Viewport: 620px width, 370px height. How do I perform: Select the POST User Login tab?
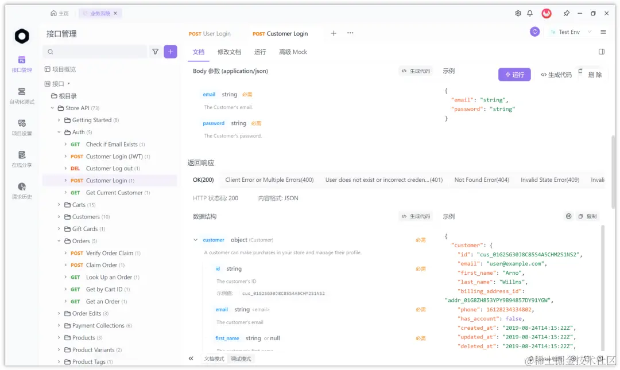(x=210, y=34)
